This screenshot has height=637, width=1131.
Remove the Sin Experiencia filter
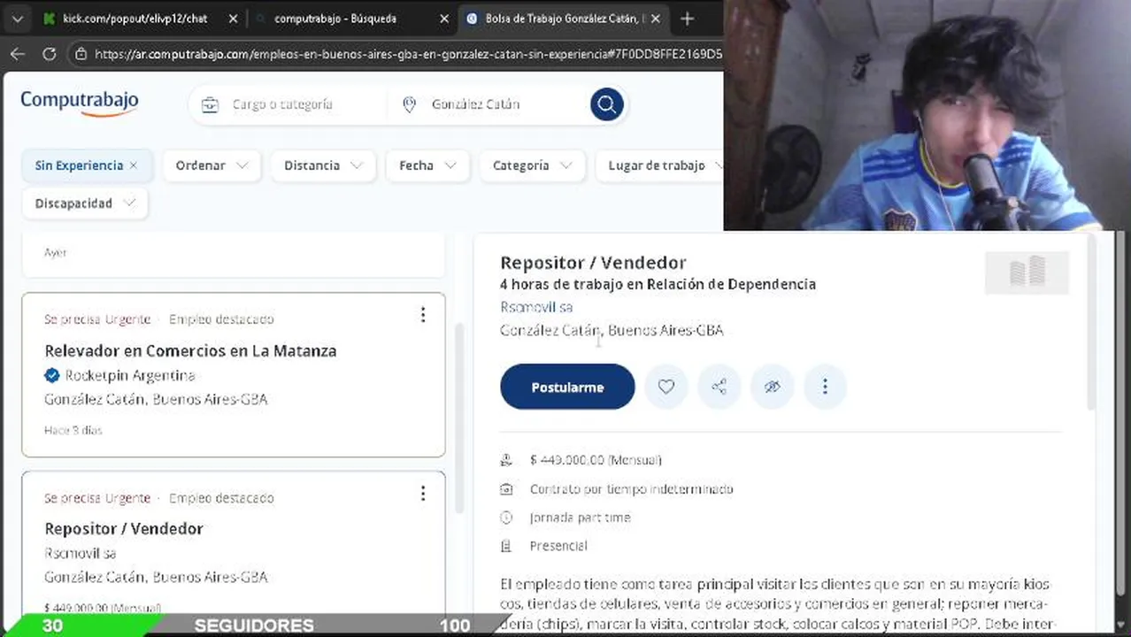point(134,165)
